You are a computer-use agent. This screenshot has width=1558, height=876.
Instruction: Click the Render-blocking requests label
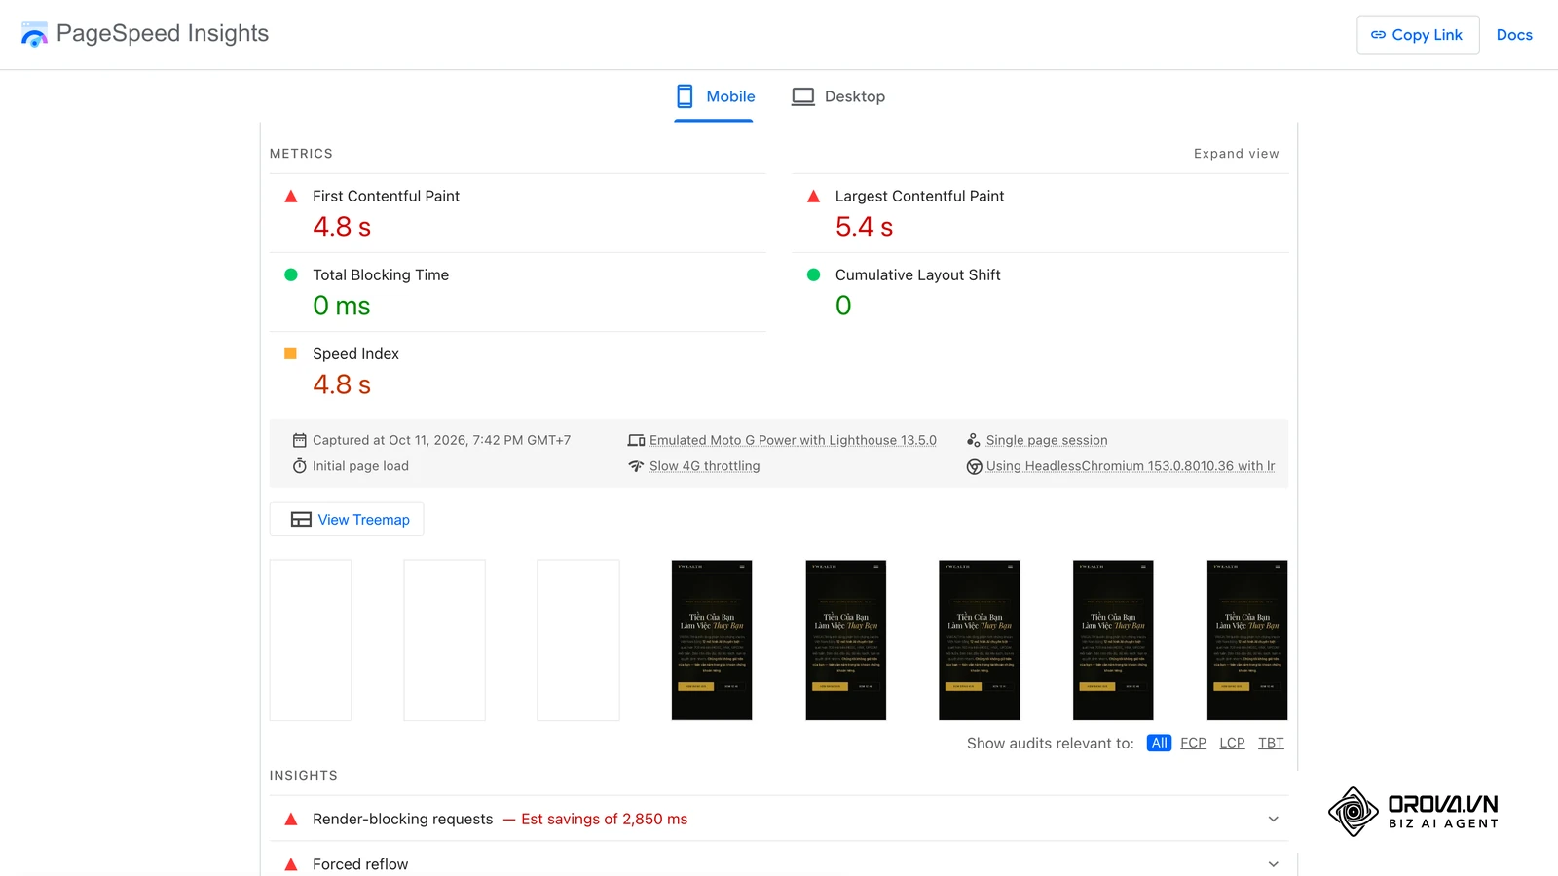coord(402,820)
